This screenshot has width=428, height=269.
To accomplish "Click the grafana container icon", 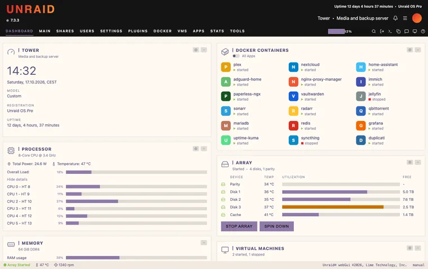I will pyautogui.click(x=361, y=125).
